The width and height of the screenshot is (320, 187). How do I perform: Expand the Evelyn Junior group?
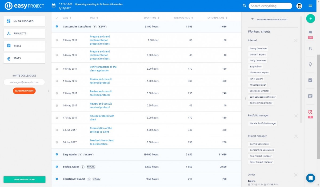[57, 166]
